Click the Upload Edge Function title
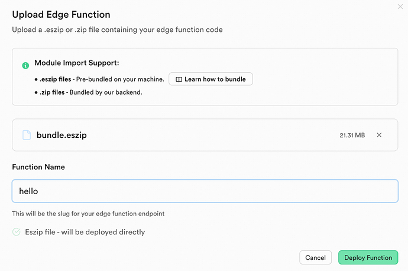This screenshot has width=408, height=271. (x=61, y=14)
